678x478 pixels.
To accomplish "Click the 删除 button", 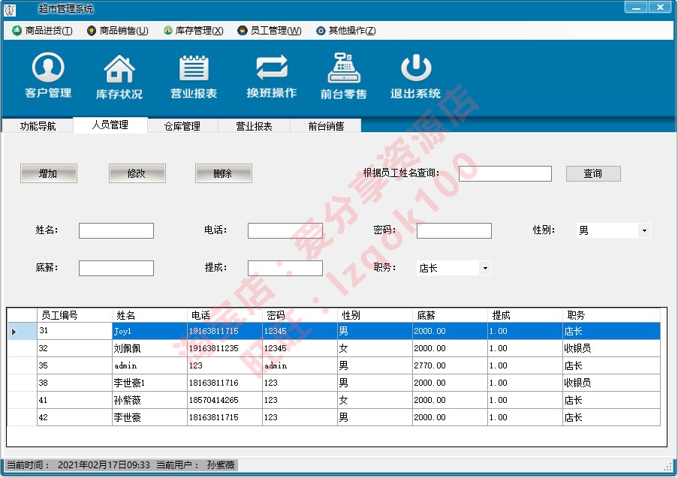I will click(224, 173).
